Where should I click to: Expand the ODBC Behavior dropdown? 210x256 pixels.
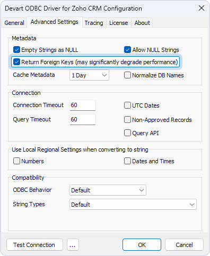[x=108, y=190]
